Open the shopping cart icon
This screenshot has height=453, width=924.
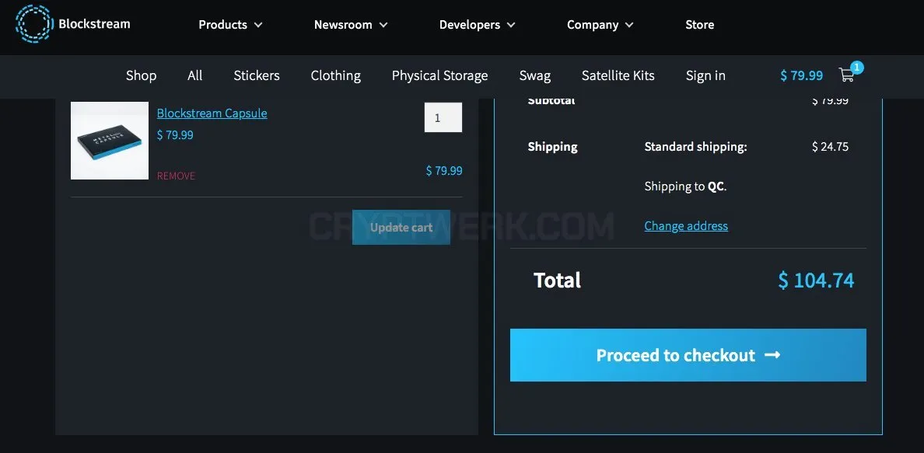[x=846, y=75]
